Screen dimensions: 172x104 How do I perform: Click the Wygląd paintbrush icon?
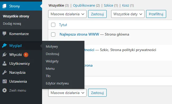point(4,46)
